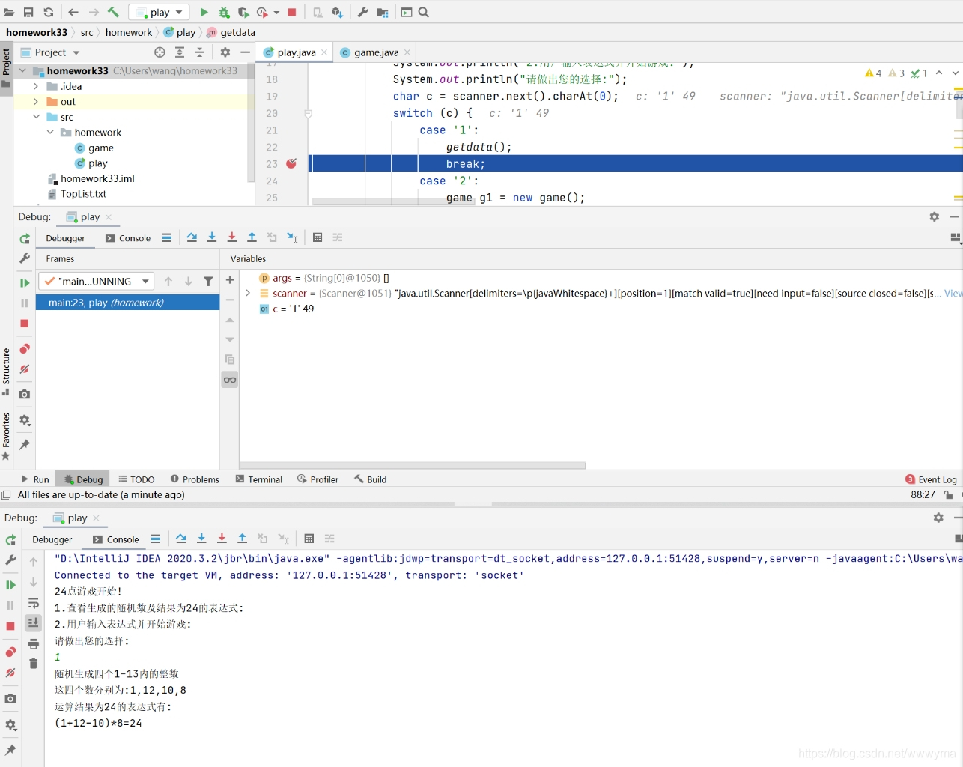Click the green Run button in main toolbar
Viewport: 963px width, 767px height.
tap(204, 12)
